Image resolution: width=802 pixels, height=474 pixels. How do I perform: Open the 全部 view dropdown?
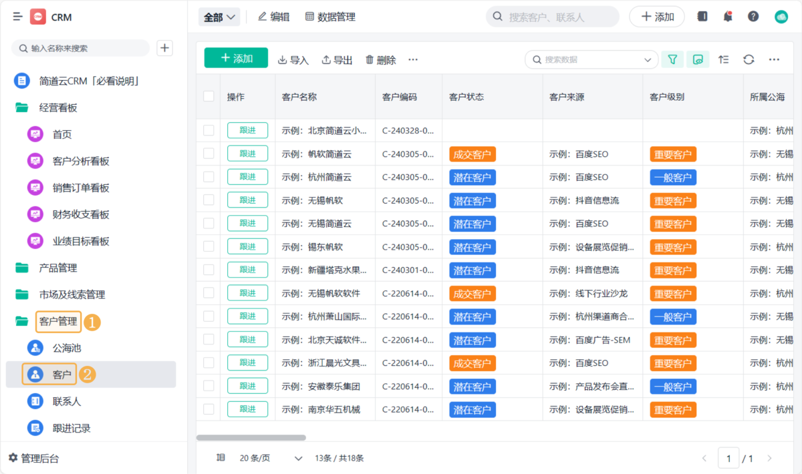coord(219,17)
